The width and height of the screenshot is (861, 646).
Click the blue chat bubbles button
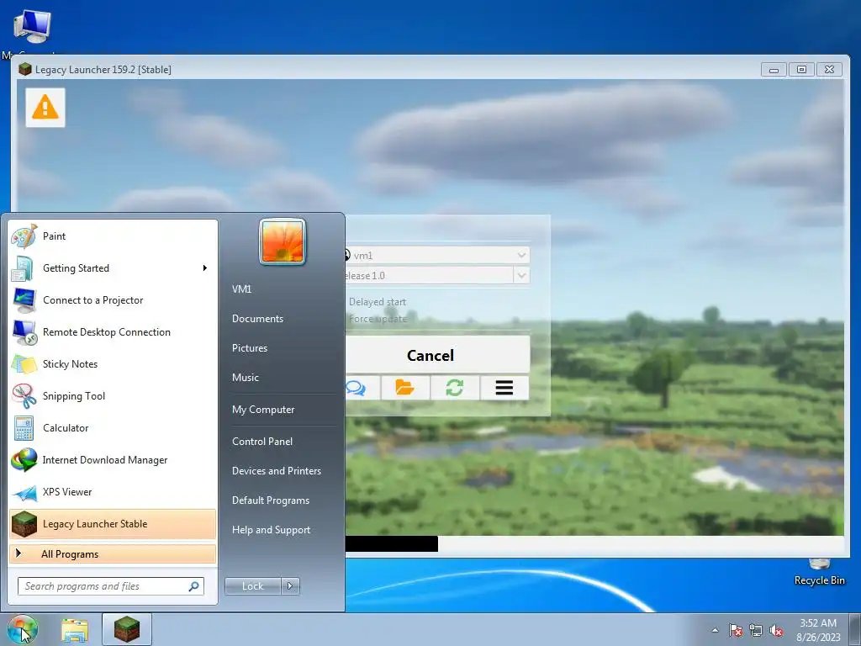click(x=357, y=388)
